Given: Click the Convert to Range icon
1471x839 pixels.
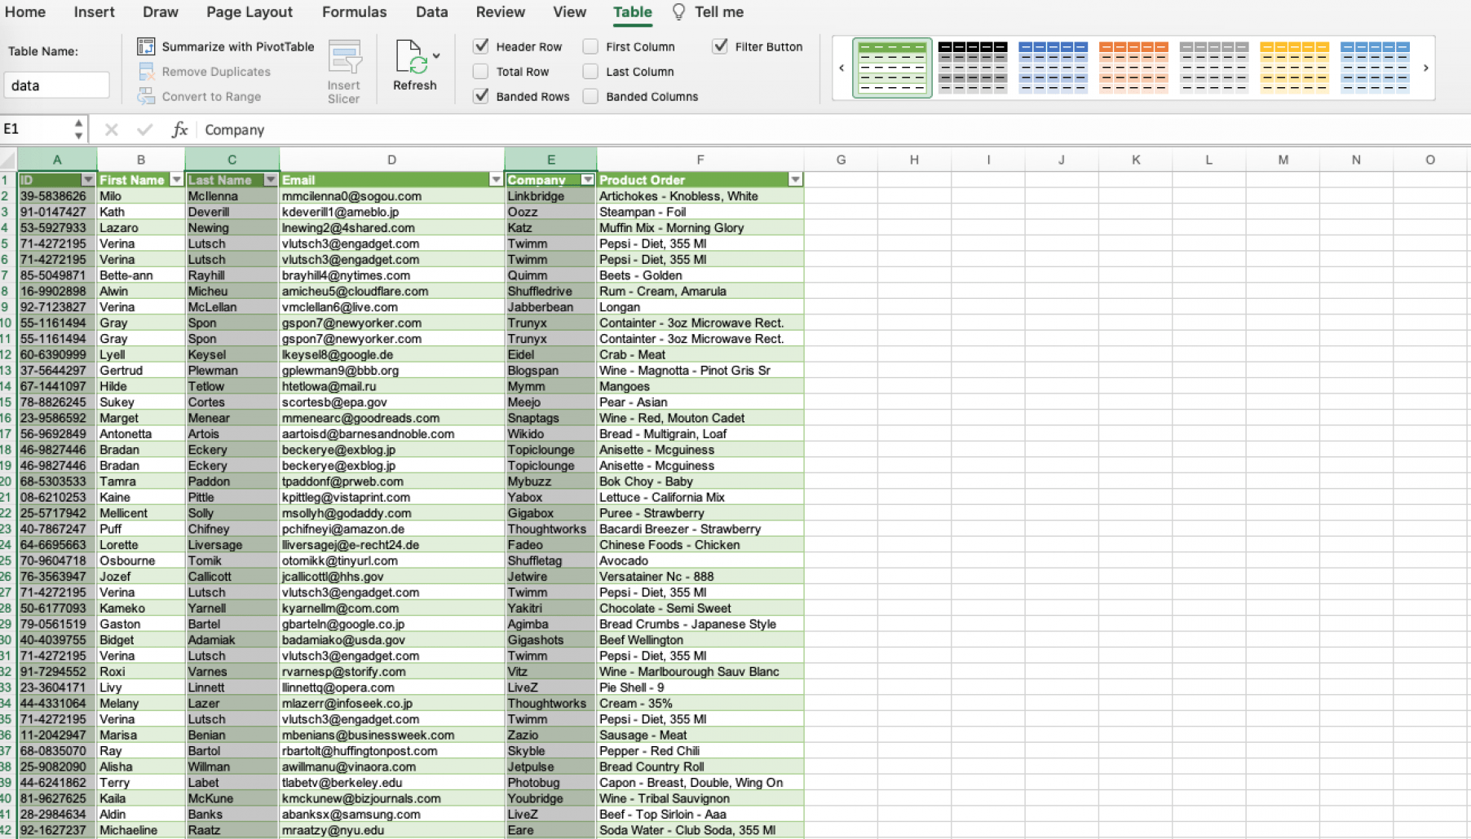Looking at the screenshot, I should (x=146, y=96).
